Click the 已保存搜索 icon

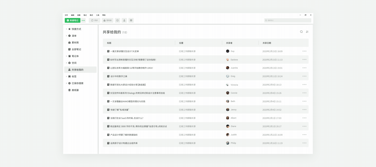[69, 83]
